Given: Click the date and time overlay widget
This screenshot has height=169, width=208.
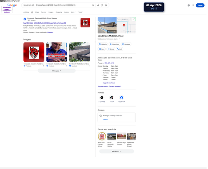Looking at the screenshot, I should click(154, 7).
